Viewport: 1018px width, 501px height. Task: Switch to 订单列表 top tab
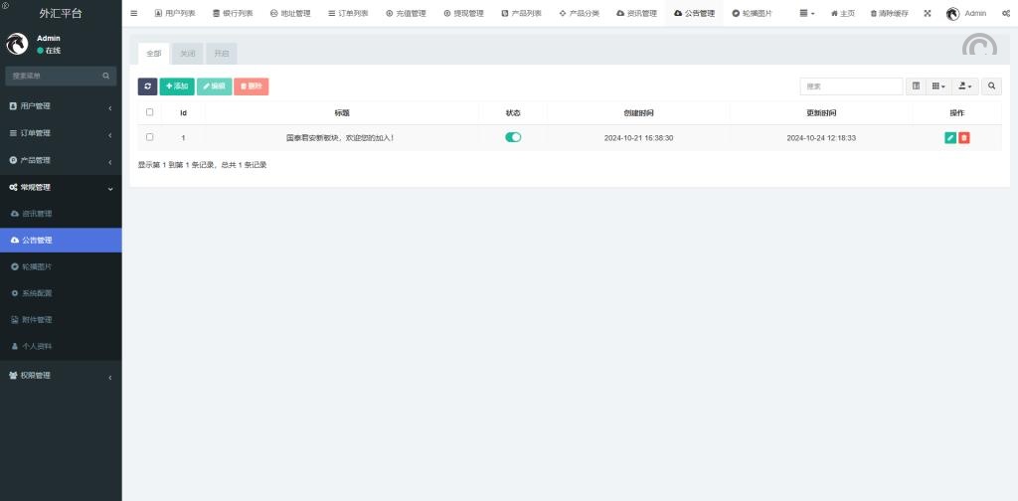pos(348,13)
